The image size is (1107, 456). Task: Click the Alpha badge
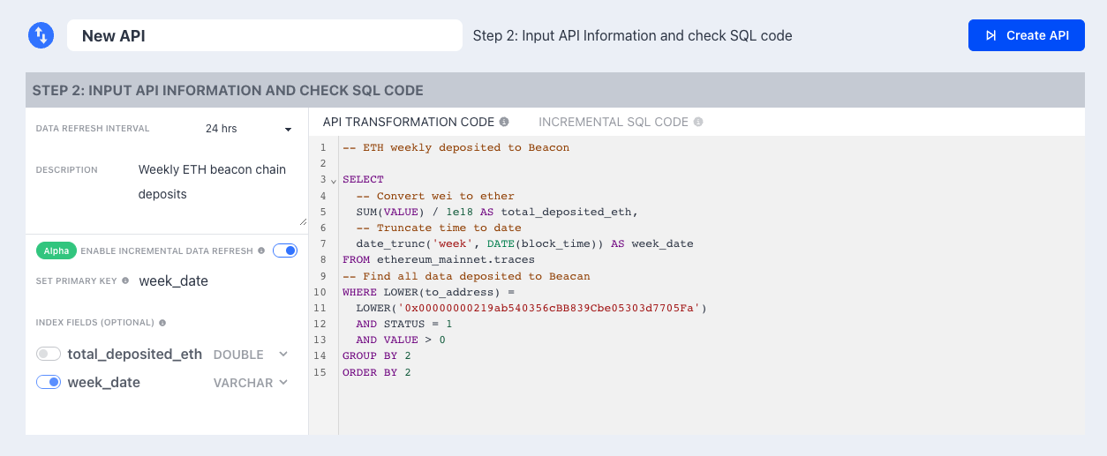56,250
